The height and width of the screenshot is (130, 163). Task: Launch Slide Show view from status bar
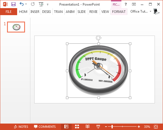point(98,127)
